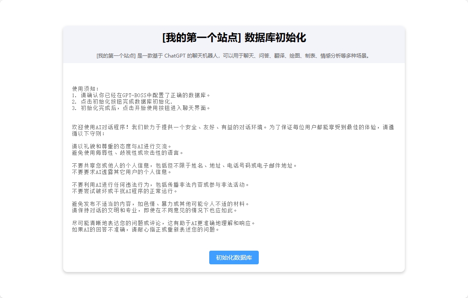Click the line 不要尝试破坏或干扰AI程序的正常运行

coord(125,191)
